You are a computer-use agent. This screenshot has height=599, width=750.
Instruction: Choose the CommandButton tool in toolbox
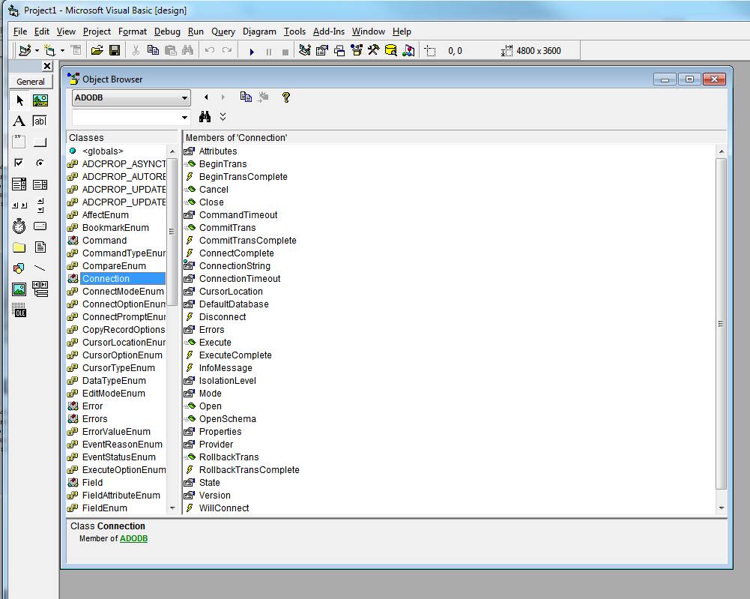coord(40,142)
